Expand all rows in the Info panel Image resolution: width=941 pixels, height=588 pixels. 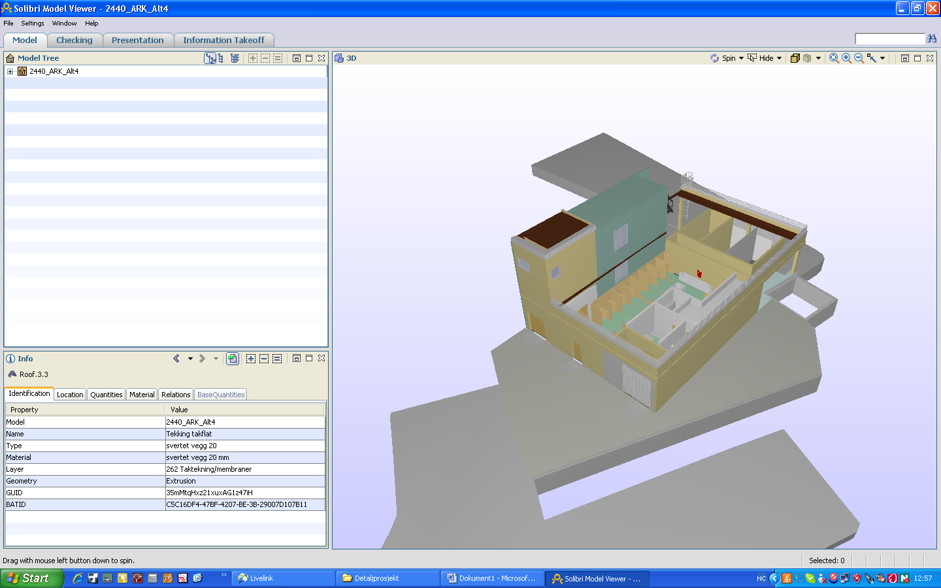[x=251, y=359]
